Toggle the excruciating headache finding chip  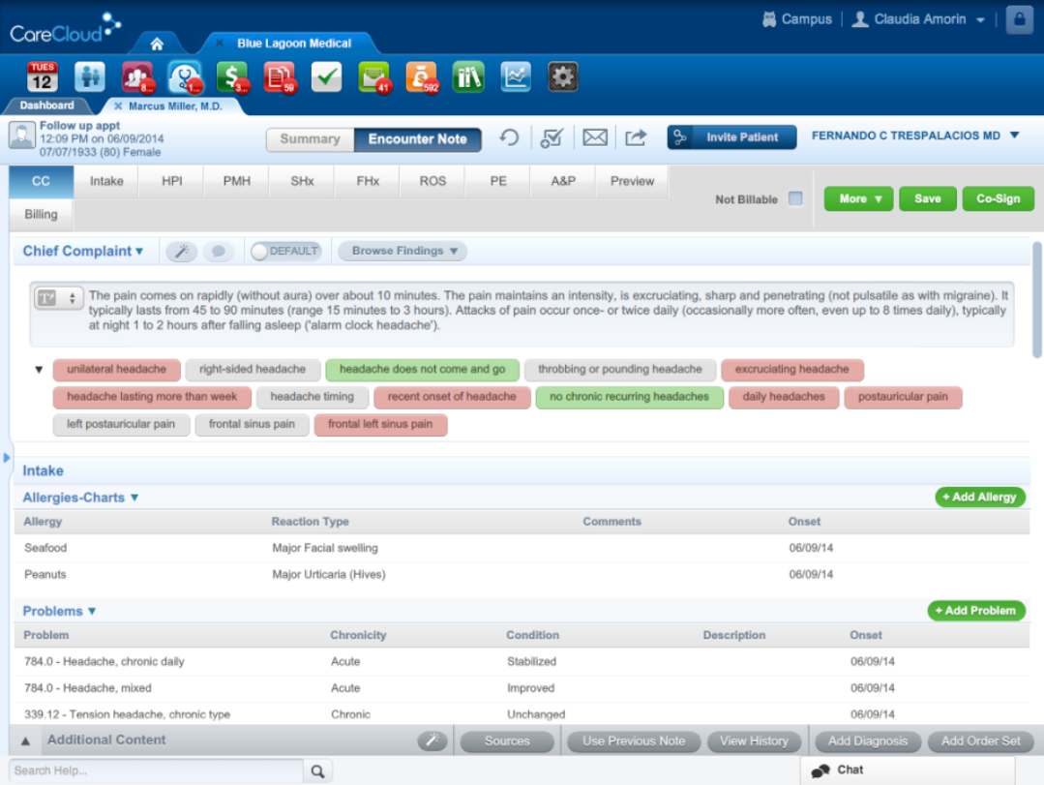pos(792,369)
